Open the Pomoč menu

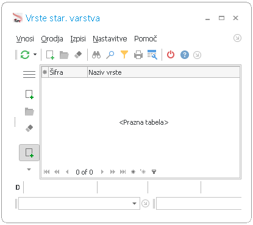point(146,38)
